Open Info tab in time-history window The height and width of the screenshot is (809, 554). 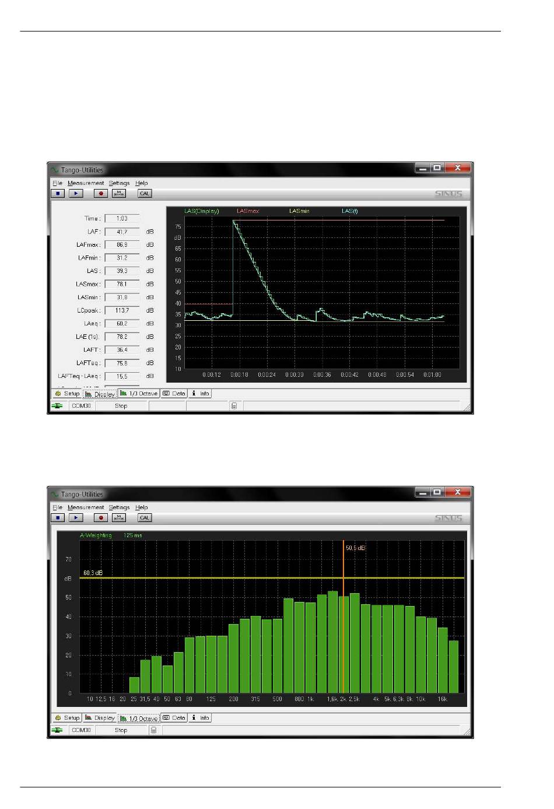pos(200,394)
